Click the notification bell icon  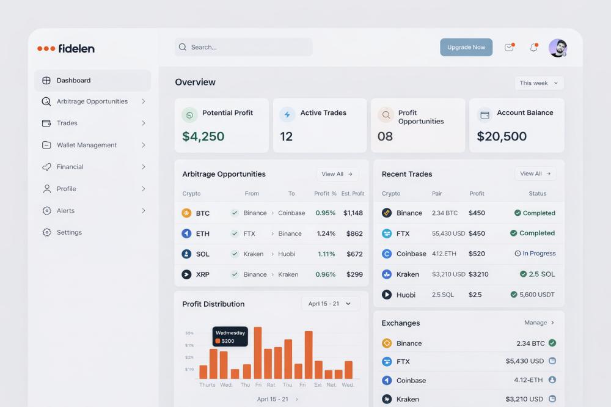(533, 48)
